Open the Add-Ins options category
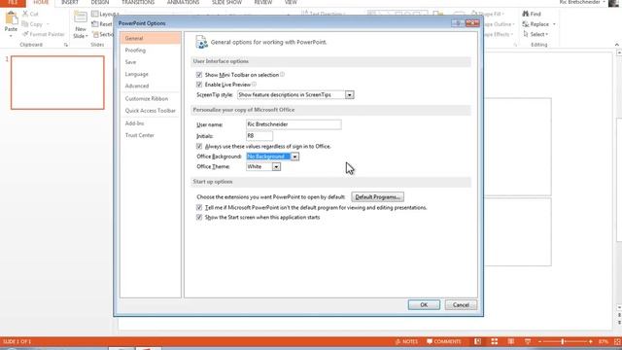The width and height of the screenshot is (622, 350). (x=151, y=123)
